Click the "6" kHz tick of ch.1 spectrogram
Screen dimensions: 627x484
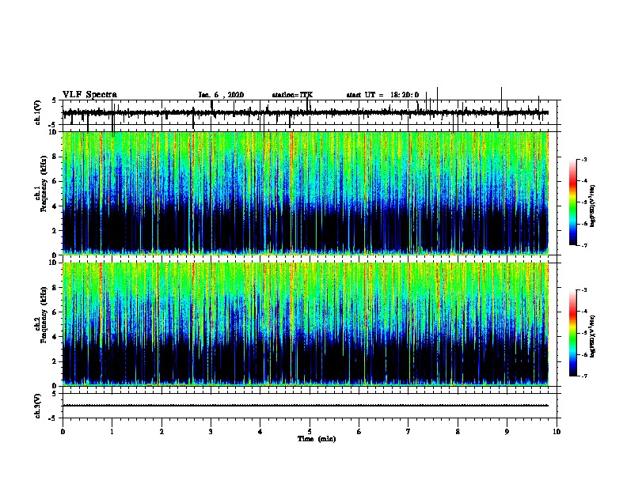click(x=56, y=181)
